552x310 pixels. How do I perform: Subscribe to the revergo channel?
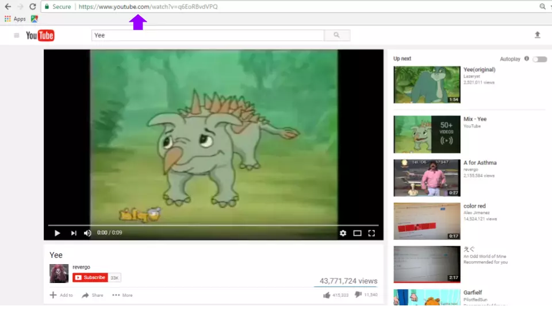point(90,278)
